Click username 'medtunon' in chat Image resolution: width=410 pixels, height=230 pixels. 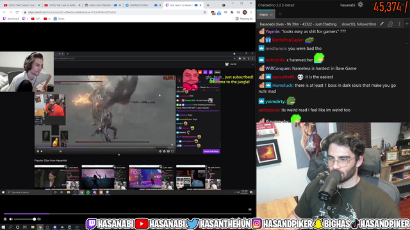[x=276, y=49]
